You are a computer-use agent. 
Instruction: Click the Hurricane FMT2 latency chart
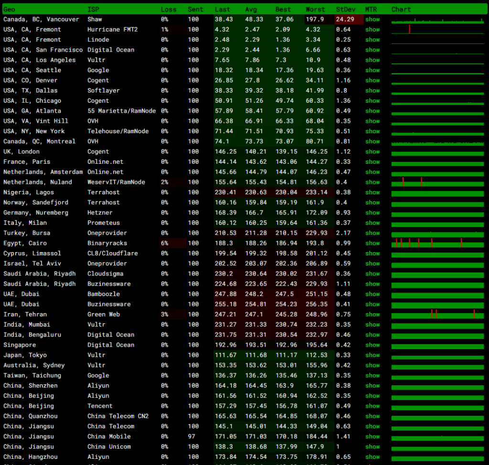click(437, 29)
